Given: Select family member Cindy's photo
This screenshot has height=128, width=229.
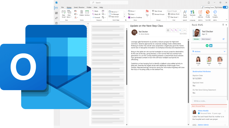Looking at the screenshot, I should [198, 59].
